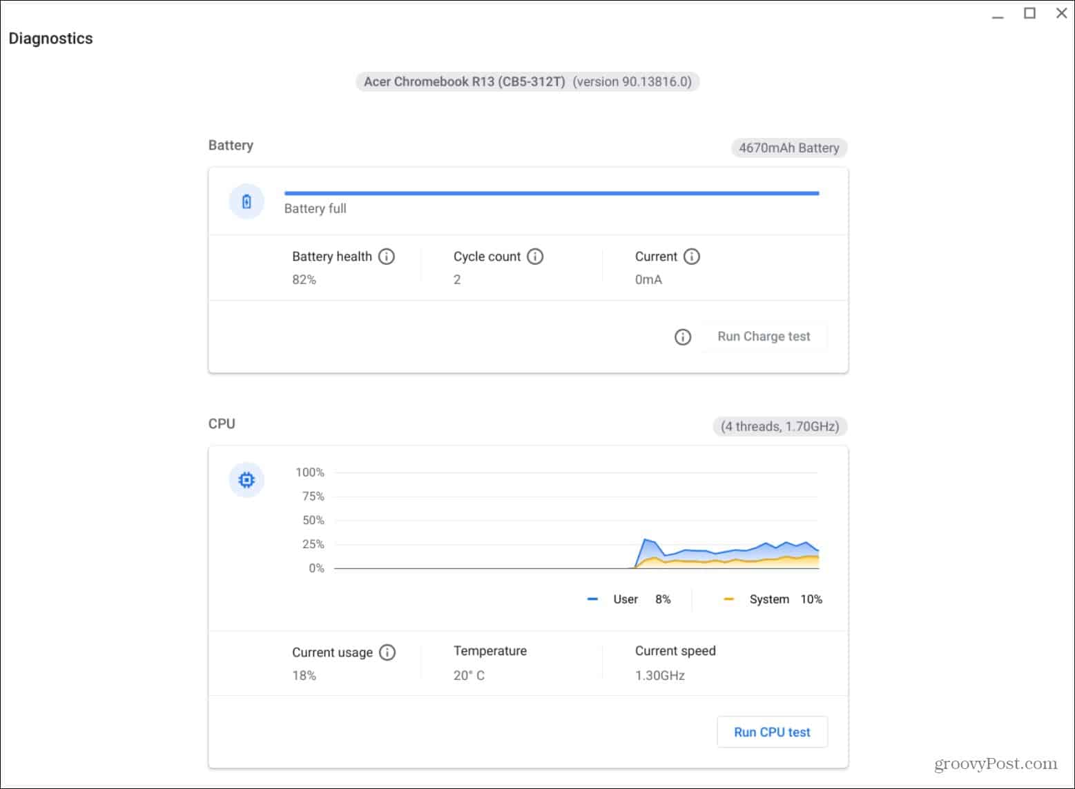Select the cycle count value 2
Viewport: 1075px width, 789px height.
pyautogui.click(x=457, y=279)
